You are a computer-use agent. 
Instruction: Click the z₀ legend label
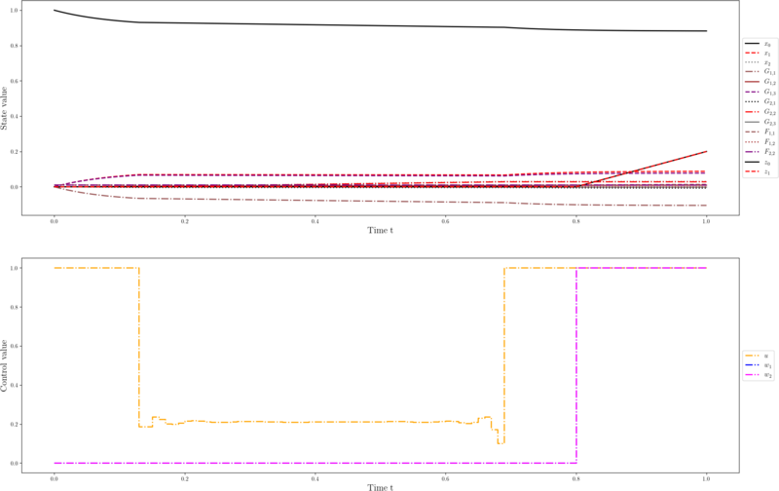pos(767,162)
